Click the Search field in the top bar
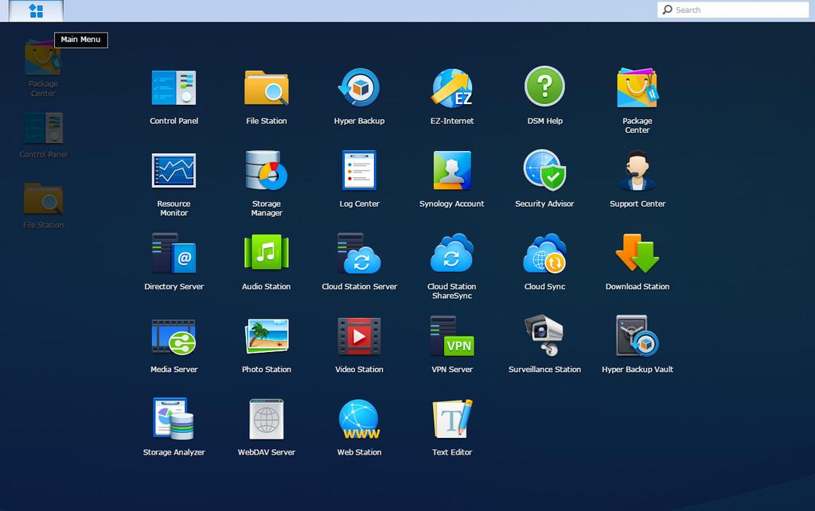The width and height of the screenshot is (815, 511). click(733, 10)
